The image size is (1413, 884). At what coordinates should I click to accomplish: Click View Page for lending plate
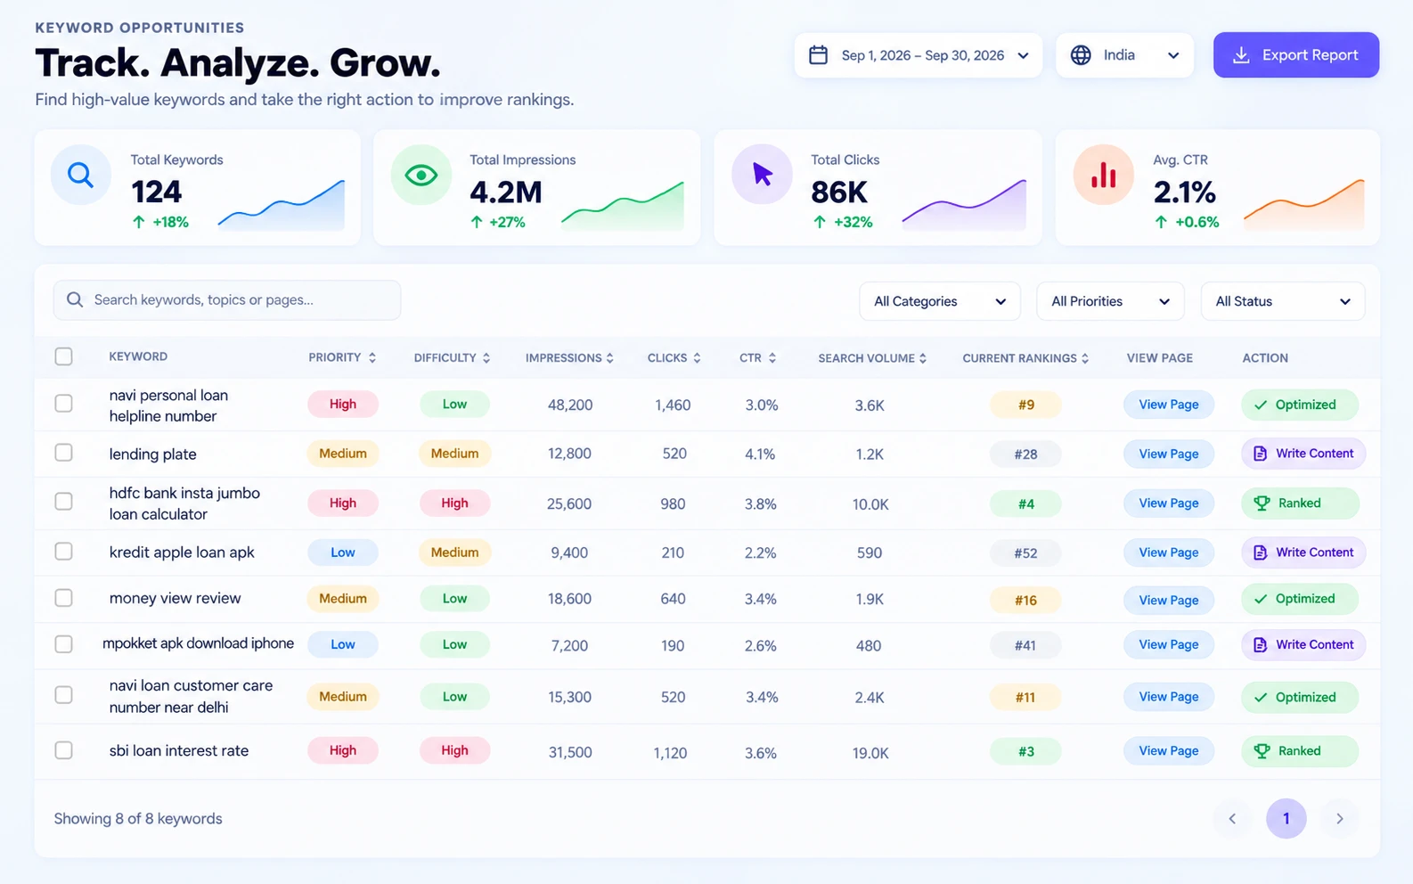pyautogui.click(x=1168, y=454)
